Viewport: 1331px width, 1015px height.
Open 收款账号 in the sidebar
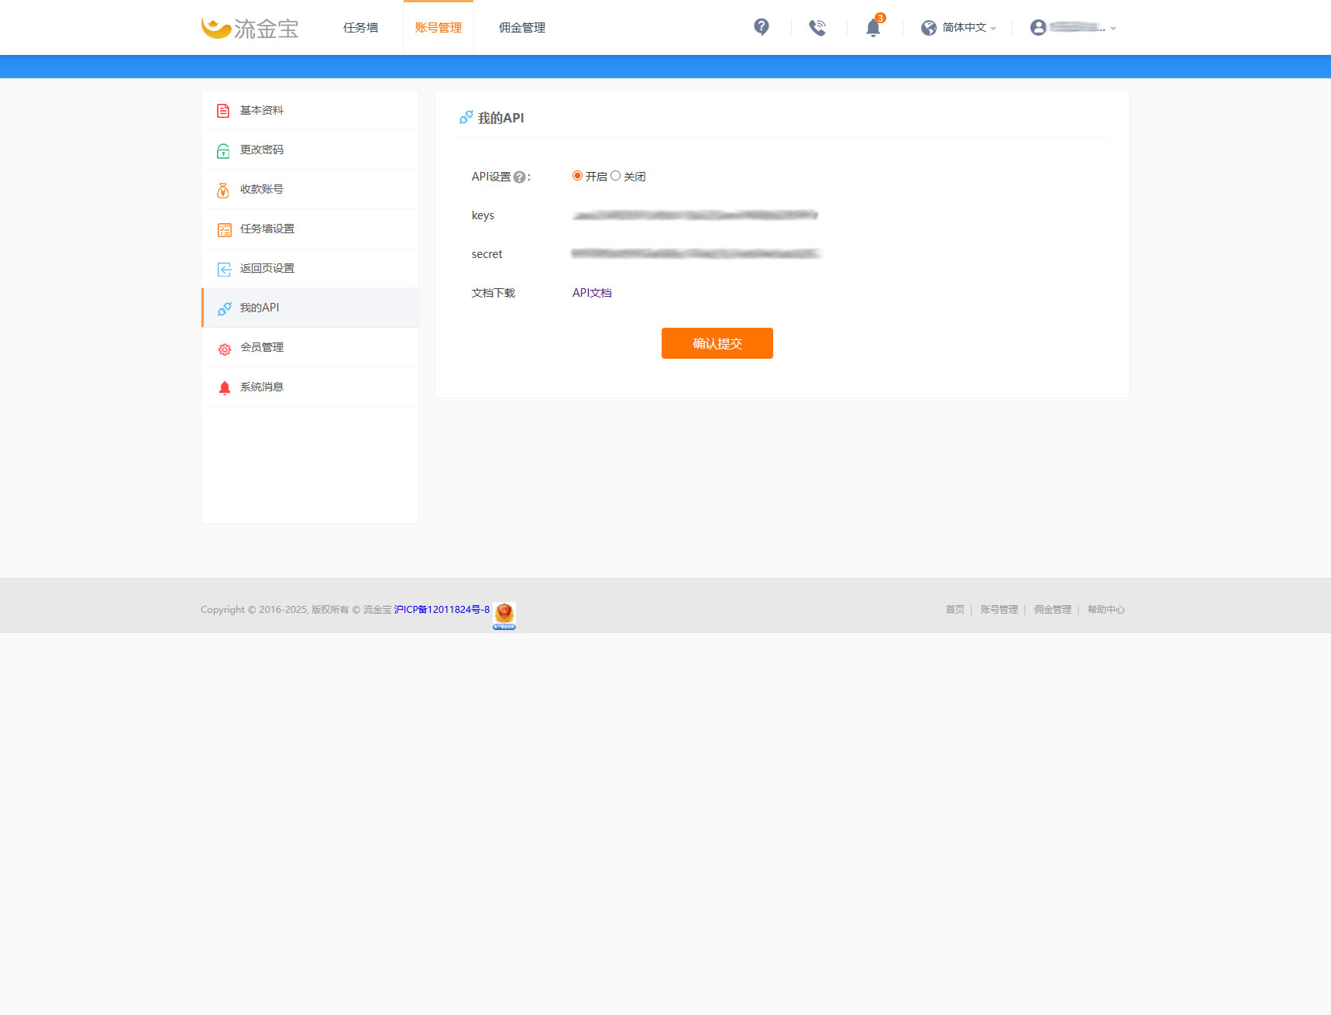(262, 190)
